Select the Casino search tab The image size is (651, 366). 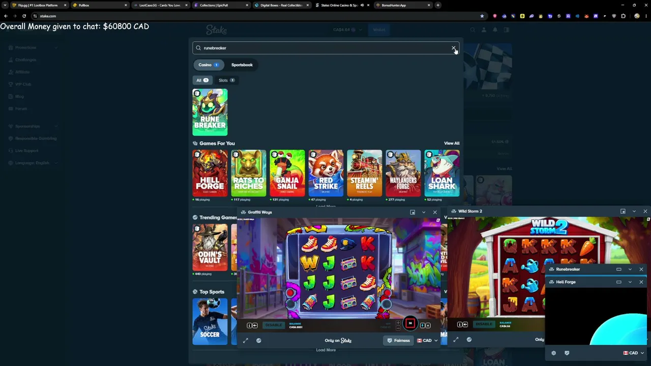click(209, 65)
